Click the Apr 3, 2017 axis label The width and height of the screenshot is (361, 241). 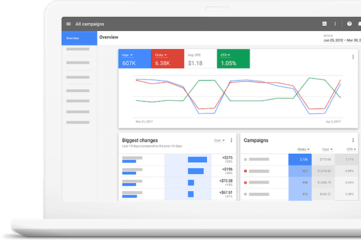pos(333,122)
